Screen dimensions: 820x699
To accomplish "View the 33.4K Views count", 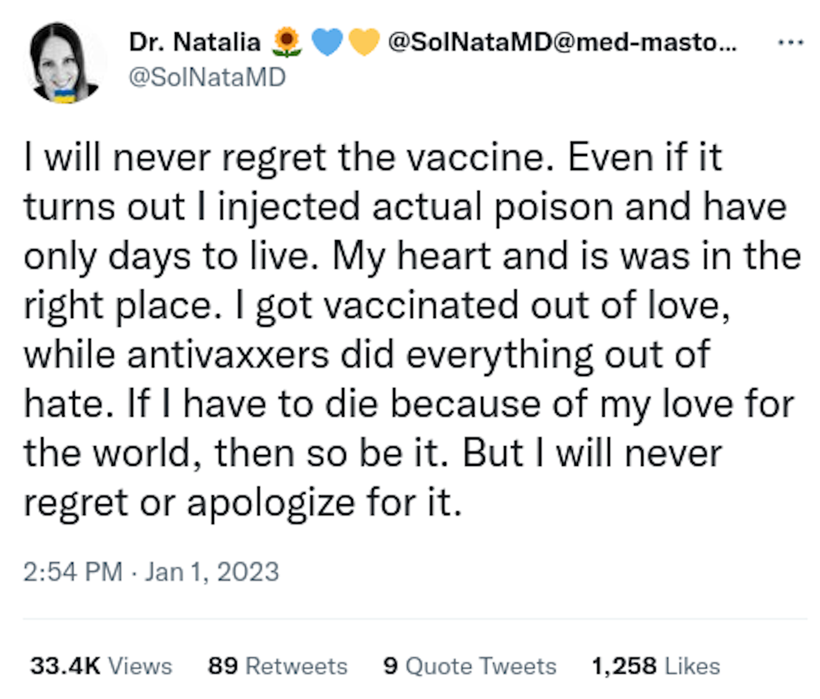I will [x=101, y=666].
